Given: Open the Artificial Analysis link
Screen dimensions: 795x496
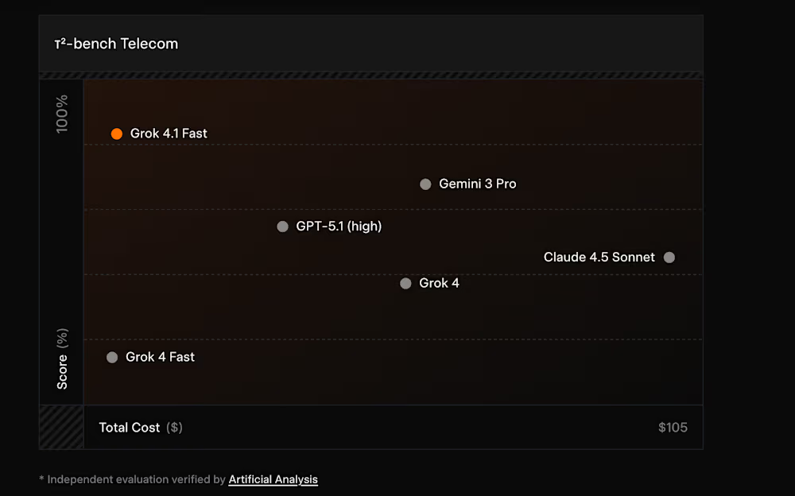Looking at the screenshot, I should [x=273, y=479].
